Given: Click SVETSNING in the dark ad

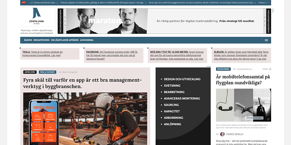Looking at the screenshot, I should (172, 86).
